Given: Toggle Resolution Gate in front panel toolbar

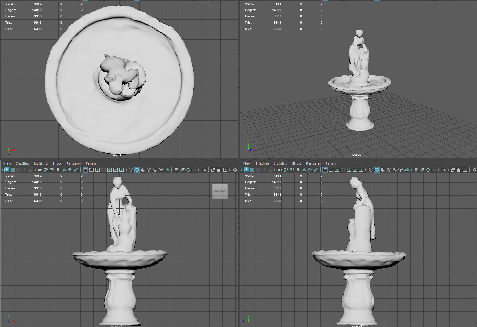Looking at the screenshot, I should (97, 170).
